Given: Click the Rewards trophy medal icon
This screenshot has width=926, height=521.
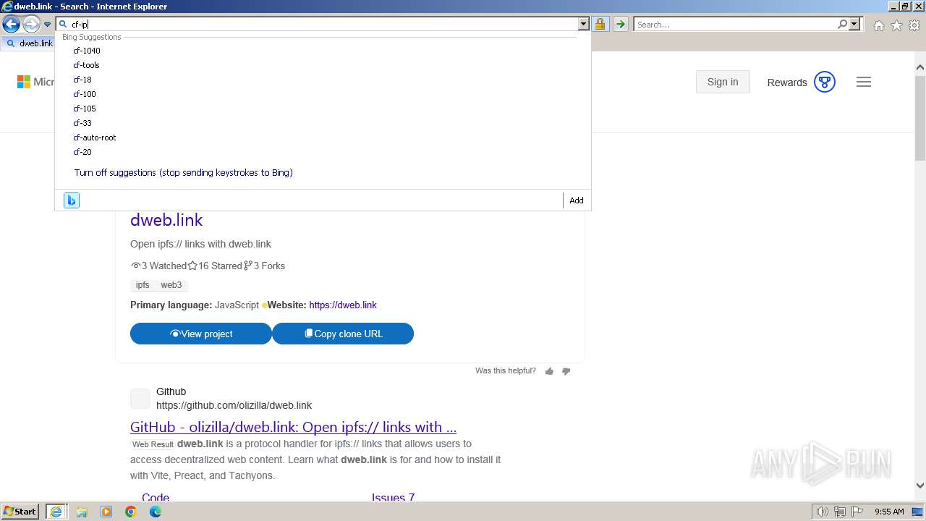Looking at the screenshot, I should [825, 82].
